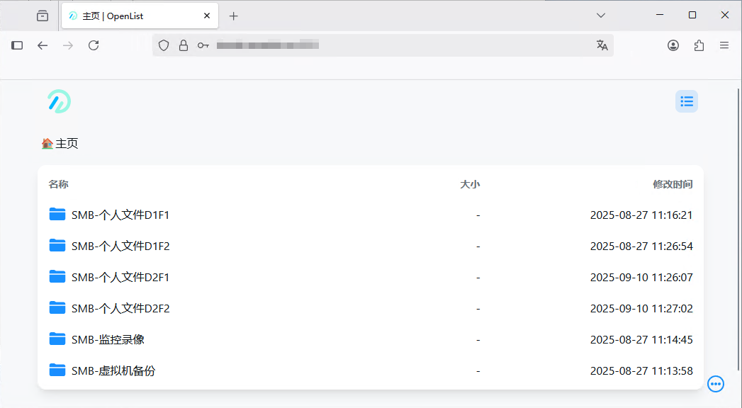
Task: Go back using browser back arrow
Action: (43, 45)
